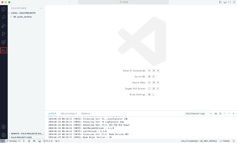Open the Extensions view
The image size is (237, 143).
pos(4,42)
